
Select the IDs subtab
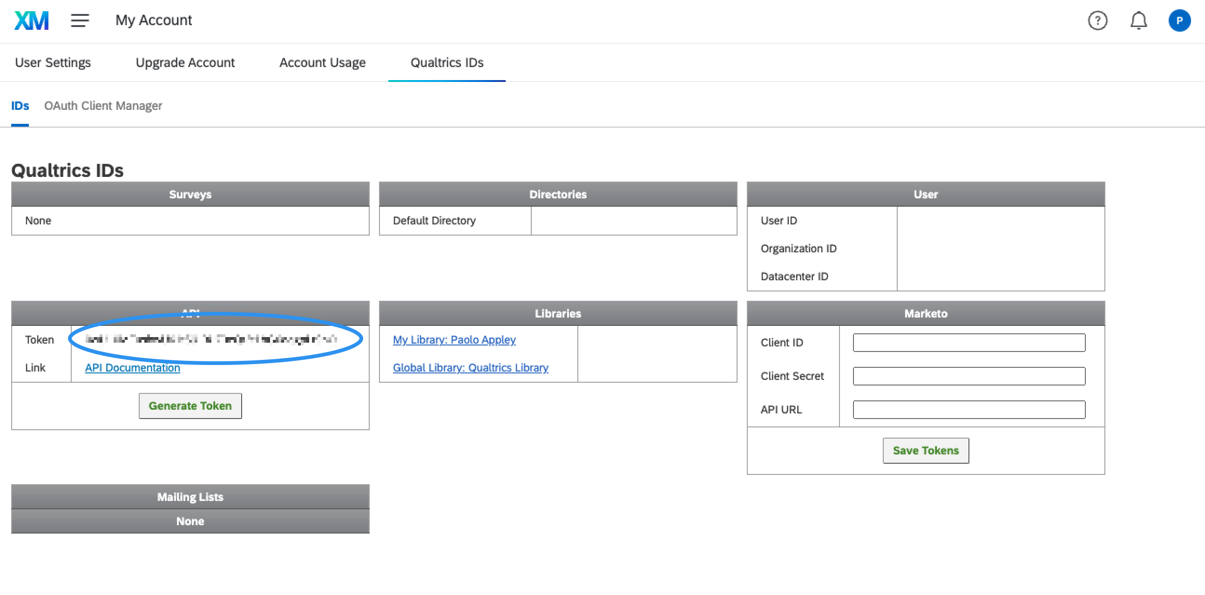20,106
